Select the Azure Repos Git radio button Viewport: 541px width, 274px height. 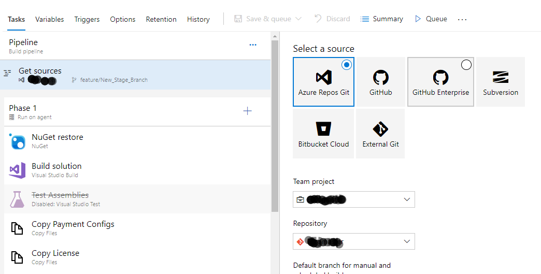[346, 65]
